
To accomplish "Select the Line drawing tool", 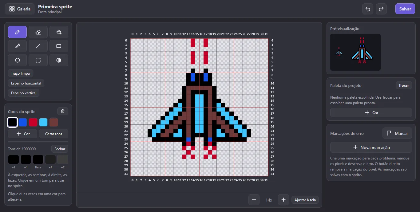I will 38,46.
